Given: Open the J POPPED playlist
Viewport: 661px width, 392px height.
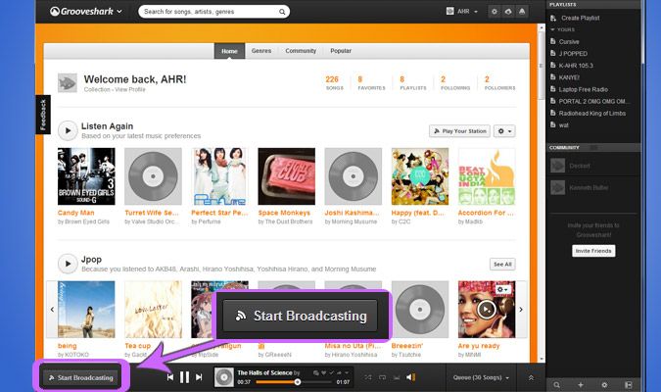Looking at the screenshot, I should [x=573, y=54].
